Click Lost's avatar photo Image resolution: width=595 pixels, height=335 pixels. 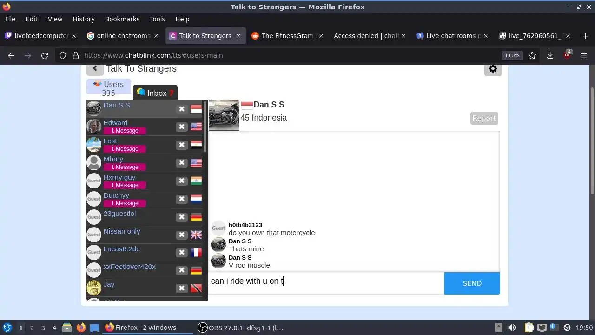tap(94, 145)
